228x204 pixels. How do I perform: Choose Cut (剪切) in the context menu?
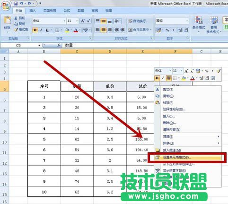pos(188,90)
